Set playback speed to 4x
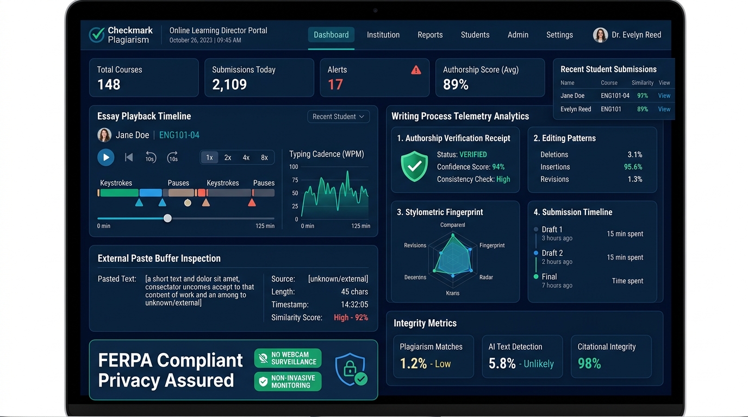The height and width of the screenshot is (417, 748). (246, 157)
